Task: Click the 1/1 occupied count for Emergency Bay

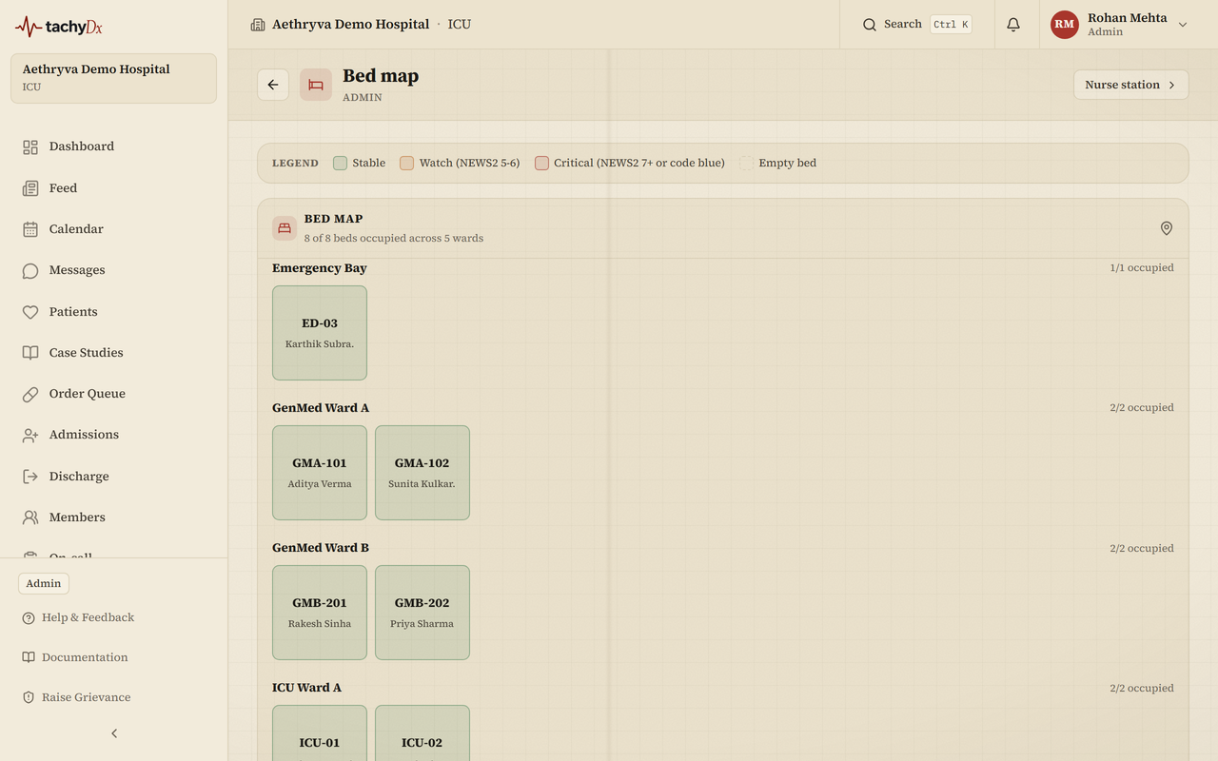Action: [1142, 268]
